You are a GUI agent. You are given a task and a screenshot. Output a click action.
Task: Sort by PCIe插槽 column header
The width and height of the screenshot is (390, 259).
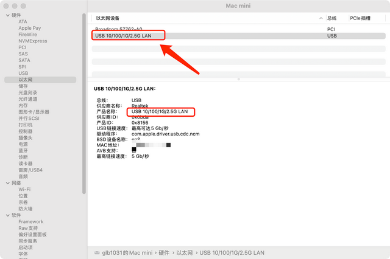pyautogui.click(x=360, y=18)
